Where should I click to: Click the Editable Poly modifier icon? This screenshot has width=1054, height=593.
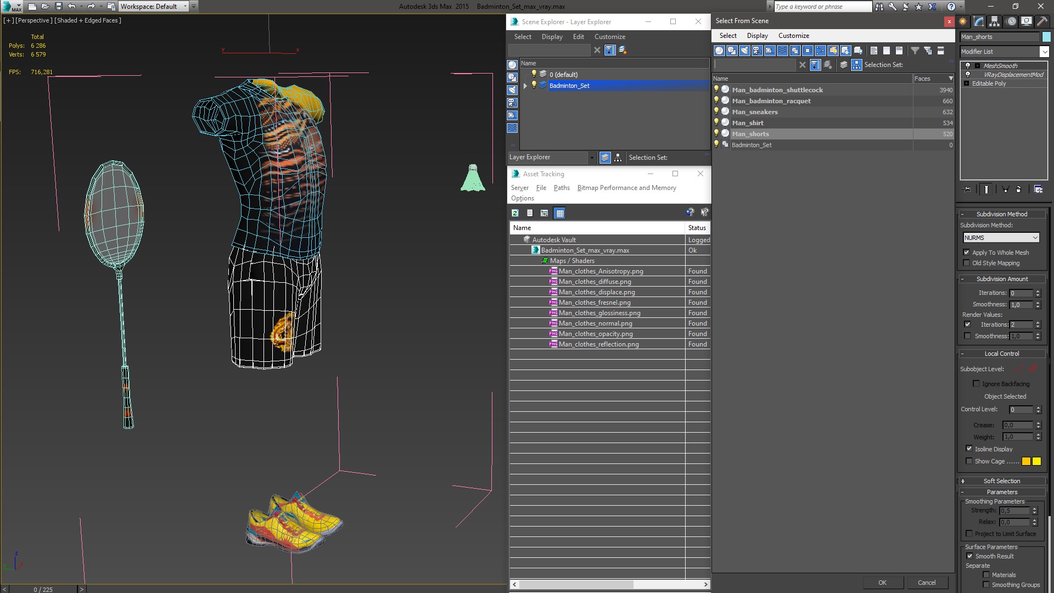point(966,82)
